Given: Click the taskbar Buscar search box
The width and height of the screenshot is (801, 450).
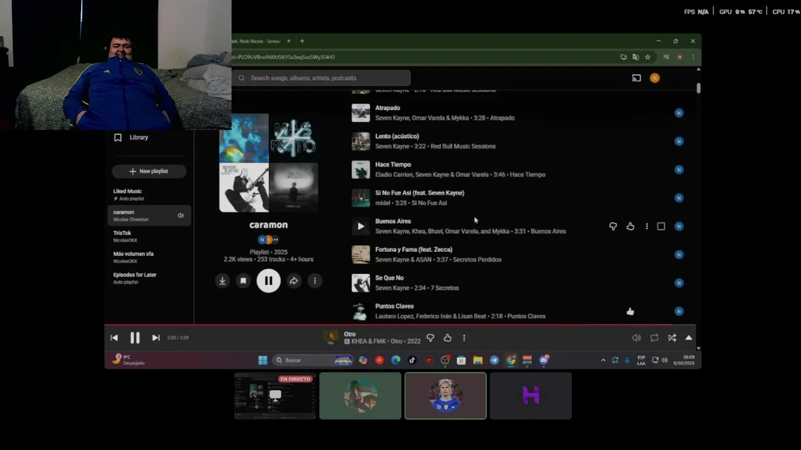Looking at the screenshot, I should coord(314,360).
